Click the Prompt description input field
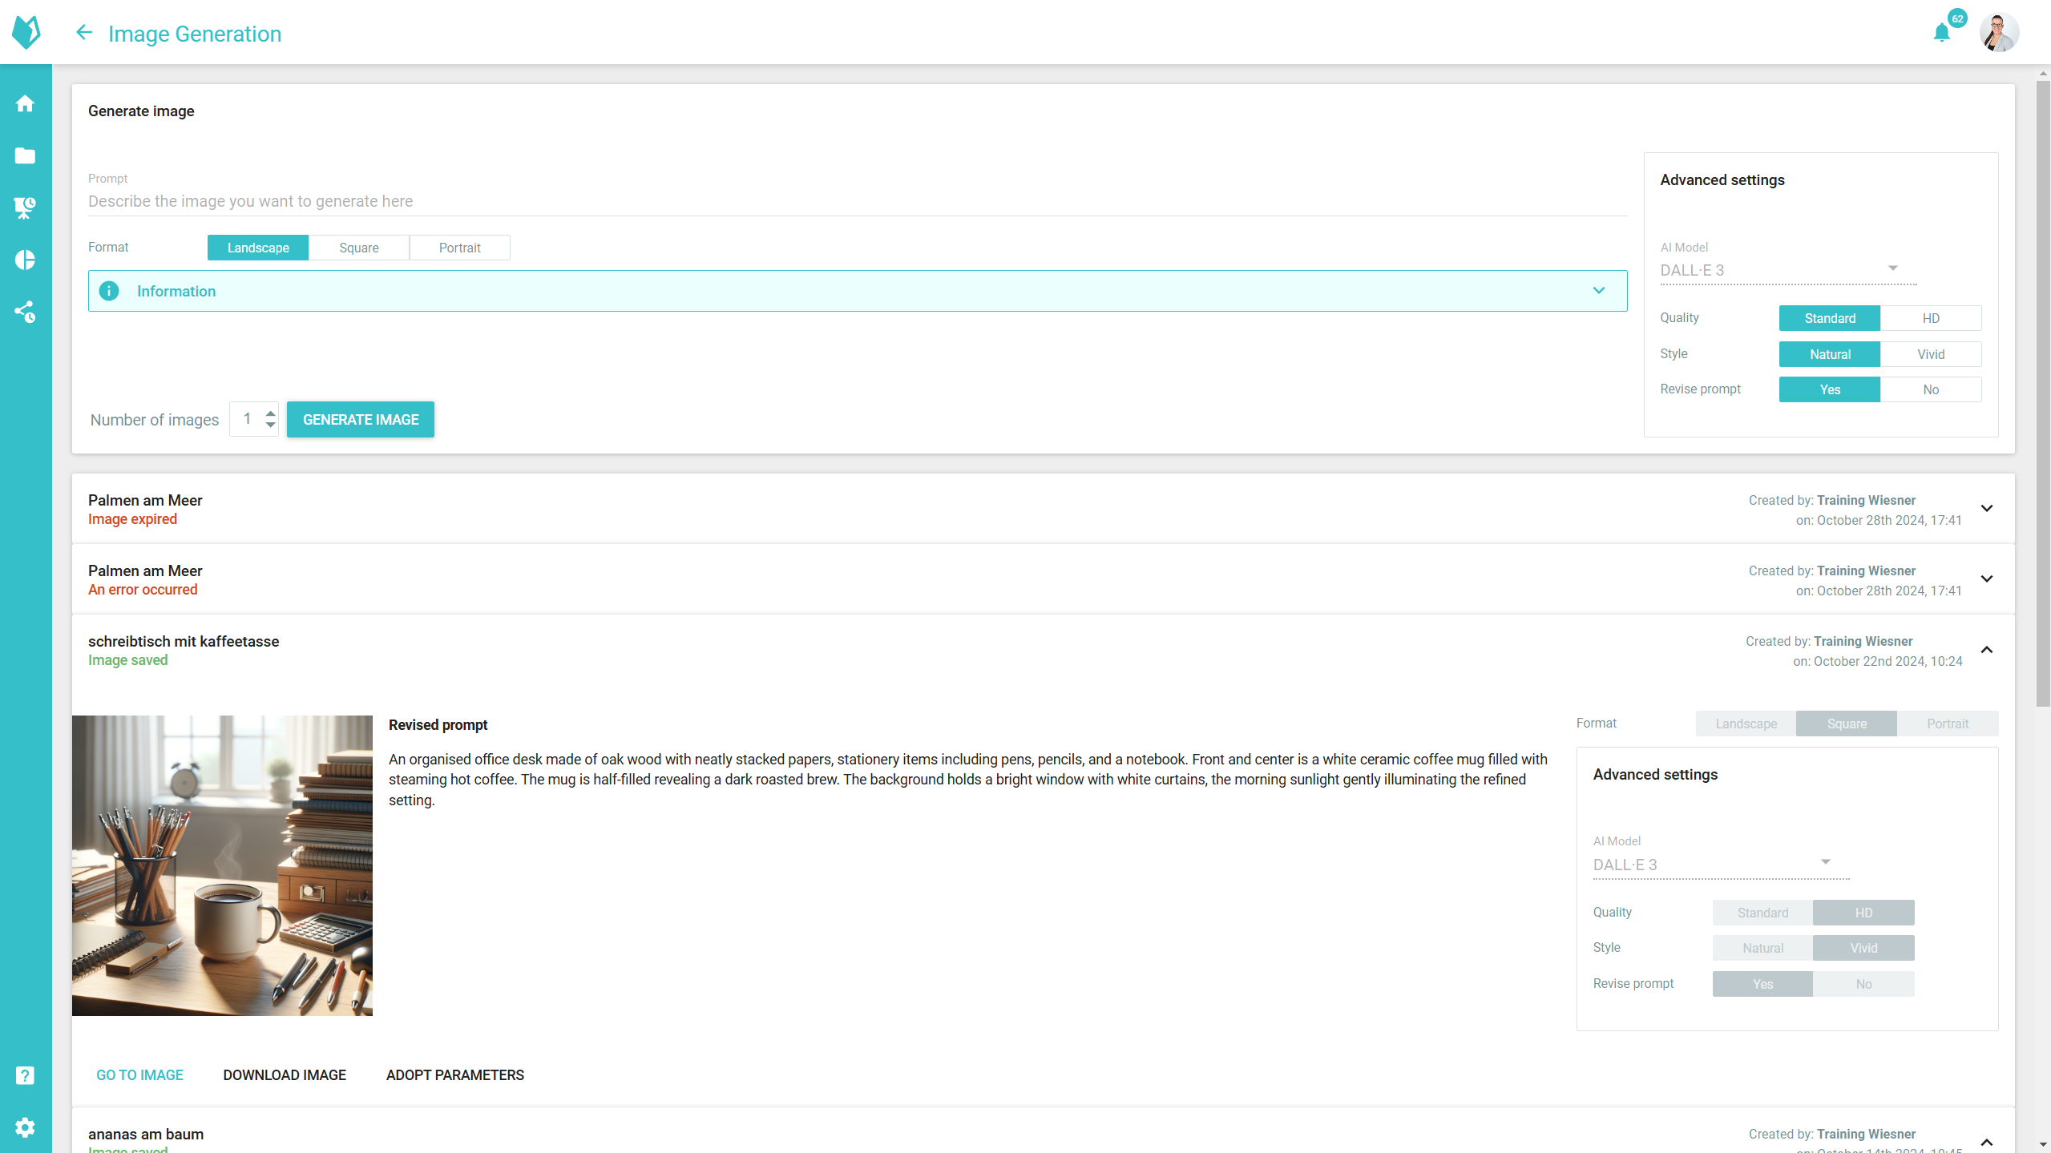 coord(858,201)
